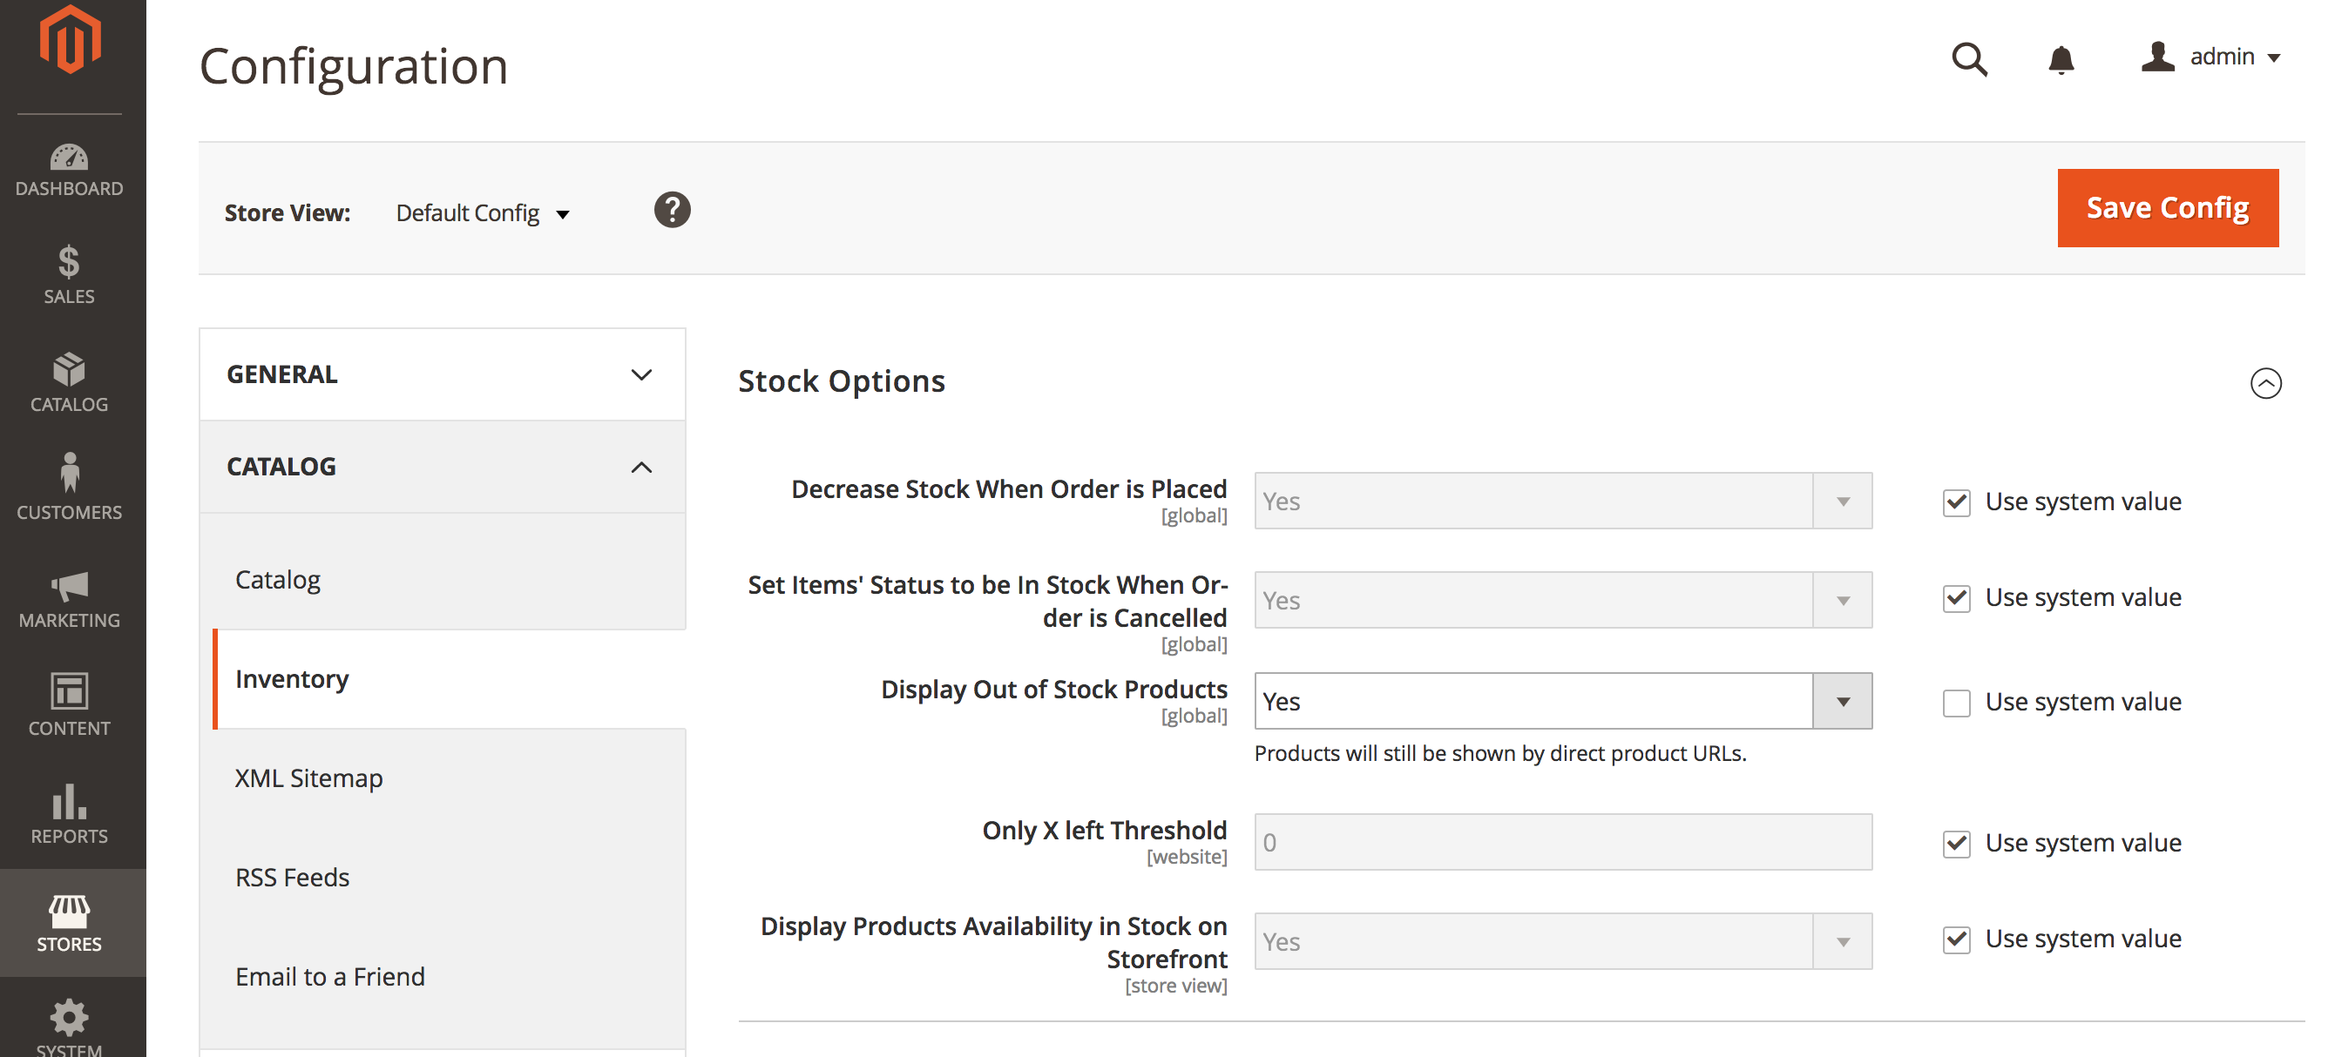Check system value for Display Out of Stock

[x=1956, y=703]
